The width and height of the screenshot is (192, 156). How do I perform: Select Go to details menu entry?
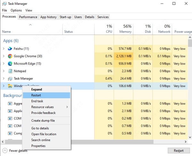[x=46, y=128]
